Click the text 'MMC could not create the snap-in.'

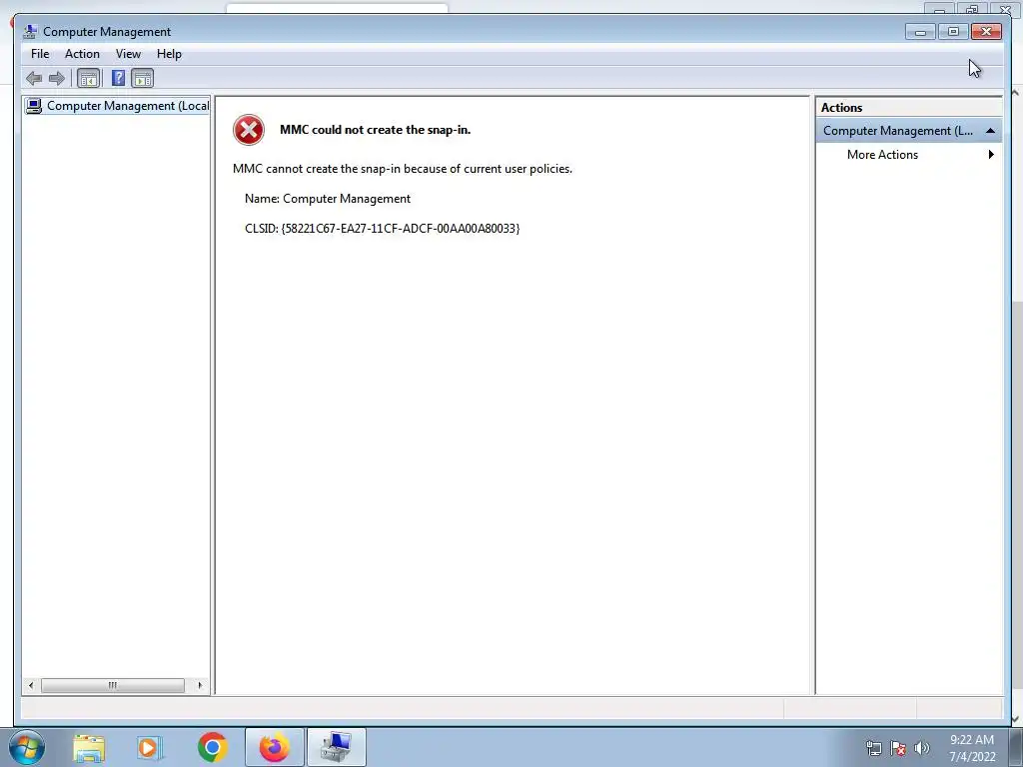coord(376,130)
